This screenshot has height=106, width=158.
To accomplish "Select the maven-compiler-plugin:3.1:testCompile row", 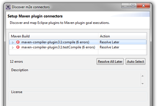I will point(78,47).
